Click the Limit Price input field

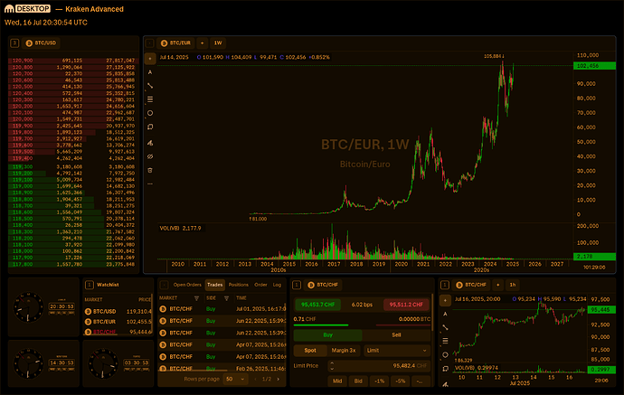pos(379,366)
